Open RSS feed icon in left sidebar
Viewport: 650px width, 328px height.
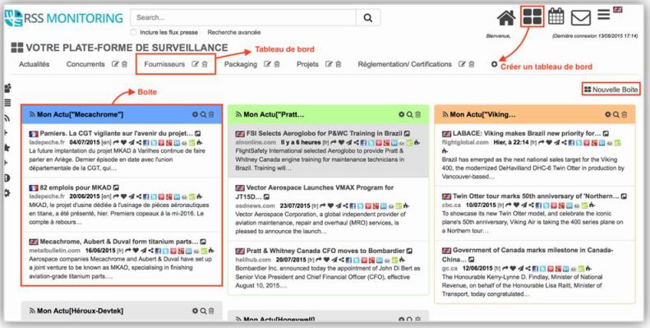click(7, 118)
